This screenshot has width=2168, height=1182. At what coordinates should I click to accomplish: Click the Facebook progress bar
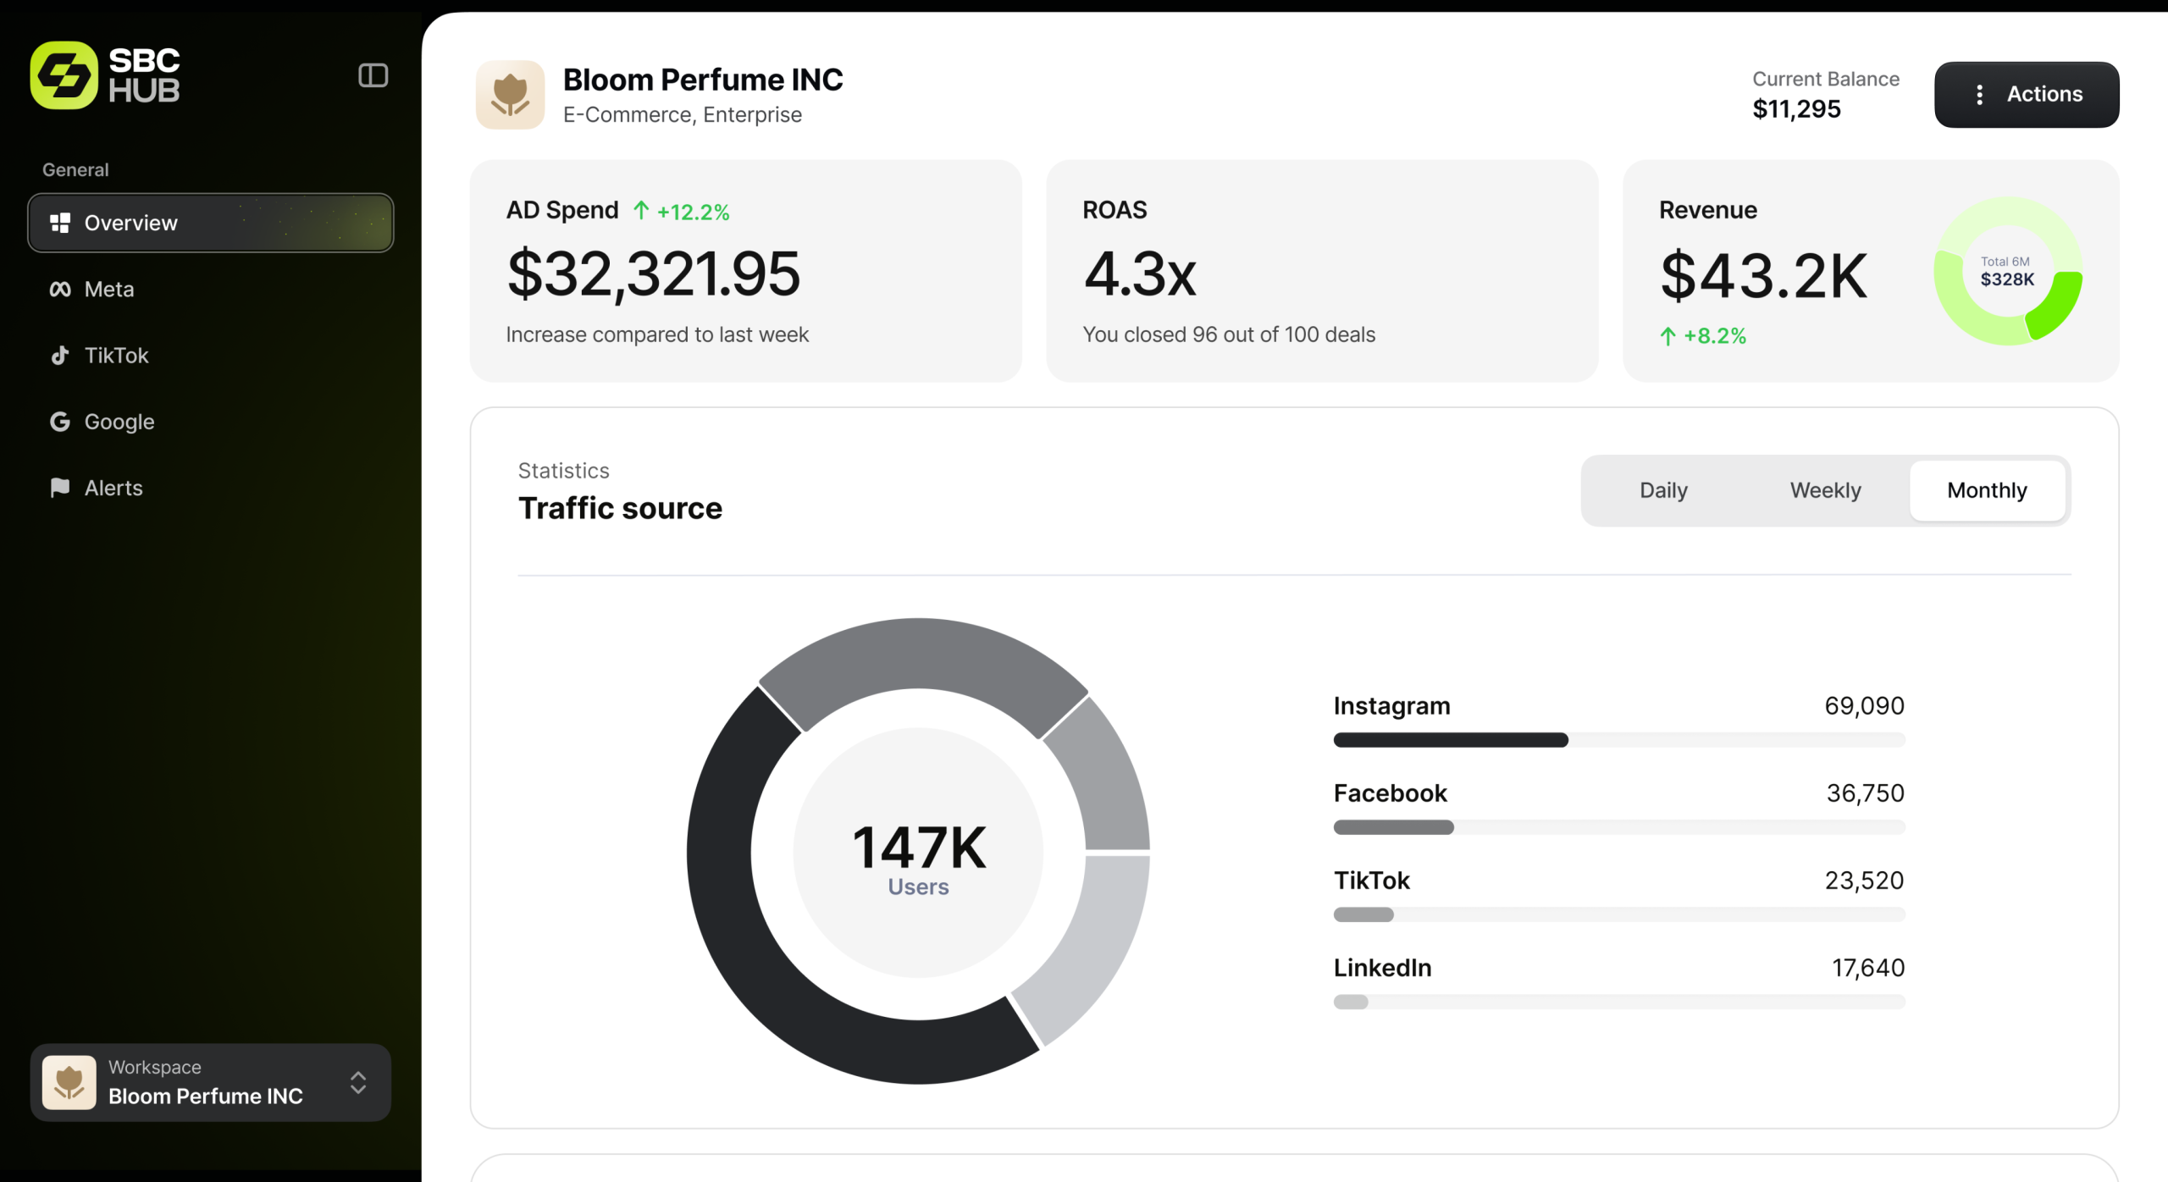[1619, 827]
